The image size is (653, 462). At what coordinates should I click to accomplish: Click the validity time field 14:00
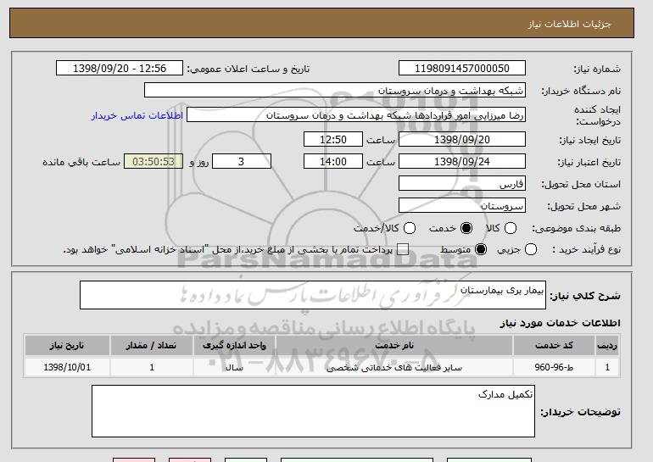click(x=333, y=162)
